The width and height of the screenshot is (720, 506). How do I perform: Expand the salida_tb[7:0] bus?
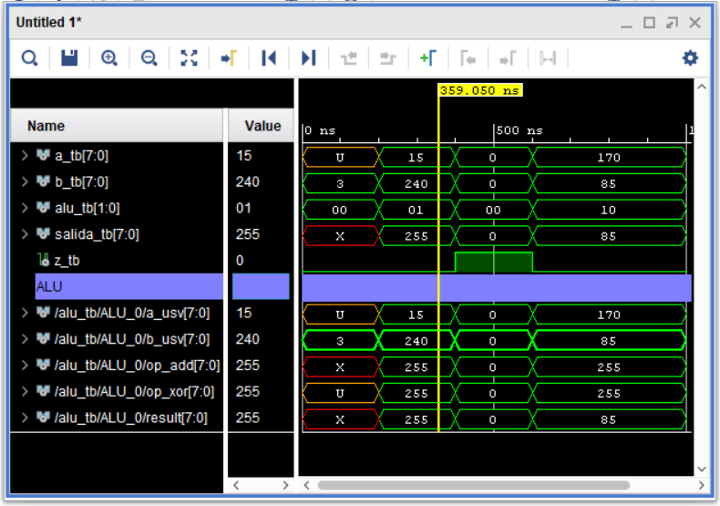click(25, 234)
